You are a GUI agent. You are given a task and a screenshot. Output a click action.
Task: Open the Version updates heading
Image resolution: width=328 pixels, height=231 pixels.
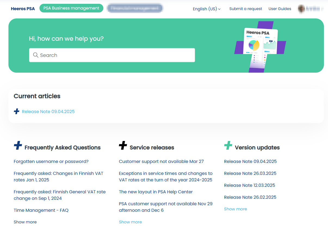(257, 147)
